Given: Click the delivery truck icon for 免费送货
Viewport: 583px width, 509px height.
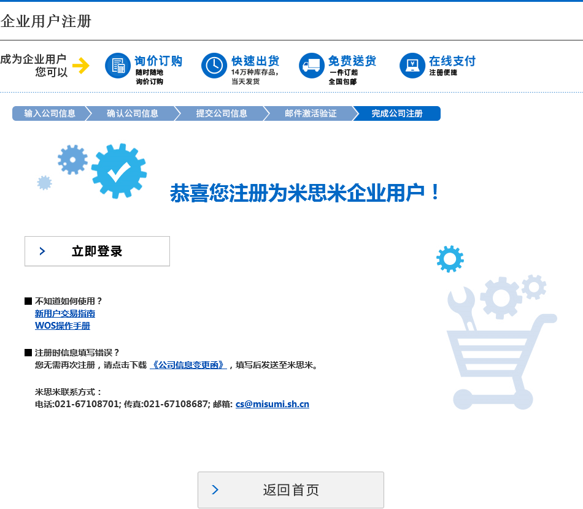Looking at the screenshot, I should (x=311, y=66).
